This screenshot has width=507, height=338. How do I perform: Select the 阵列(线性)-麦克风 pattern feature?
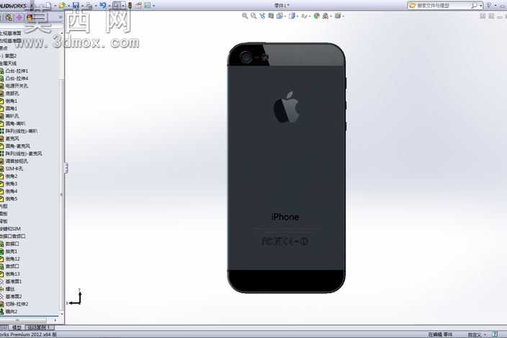coord(24,154)
